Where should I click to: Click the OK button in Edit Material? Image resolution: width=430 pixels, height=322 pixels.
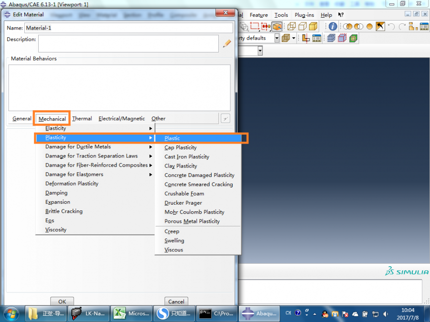click(62, 301)
